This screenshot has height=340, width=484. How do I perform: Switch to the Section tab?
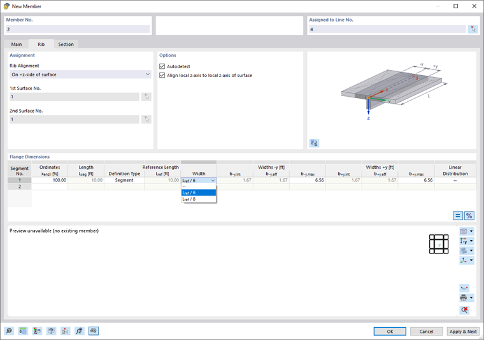pyautogui.click(x=66, y=44)
